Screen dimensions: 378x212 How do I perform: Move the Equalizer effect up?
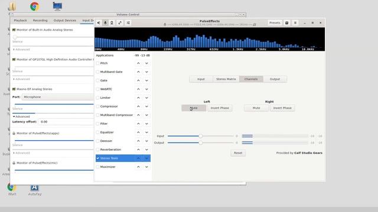[x=138, y=132]
